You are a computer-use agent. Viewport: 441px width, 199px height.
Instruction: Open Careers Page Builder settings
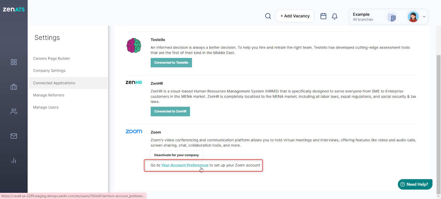click(52, 59)
